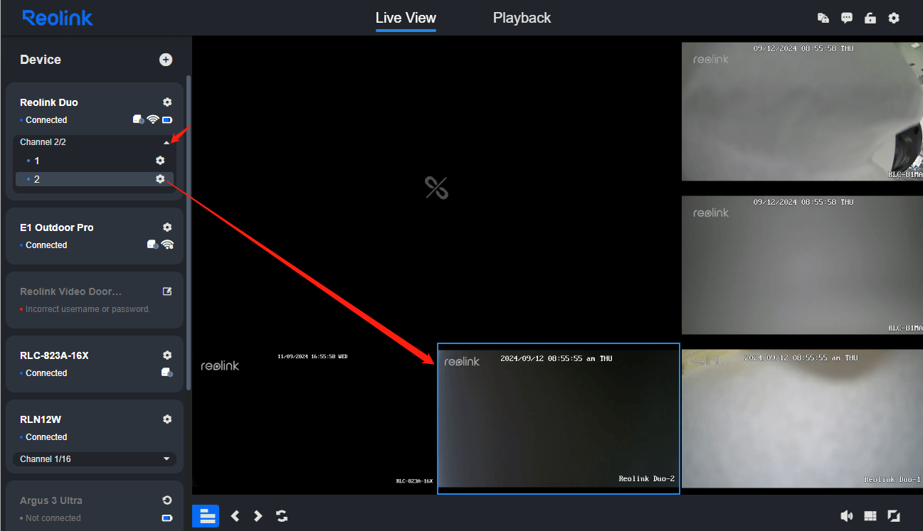
Task: Toggle the device list panel button
Action: pyautogui.click(x=207, y=516)
